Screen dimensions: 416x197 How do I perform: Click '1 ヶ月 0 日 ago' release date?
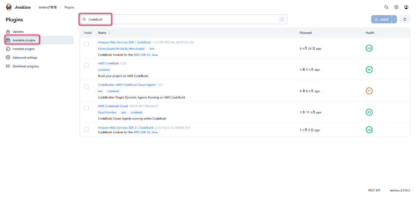[x=310, y=130]
